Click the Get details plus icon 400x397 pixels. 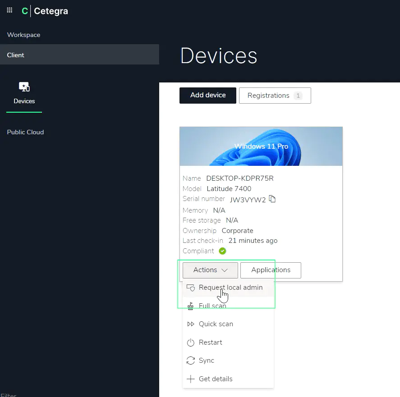(190, 379)
